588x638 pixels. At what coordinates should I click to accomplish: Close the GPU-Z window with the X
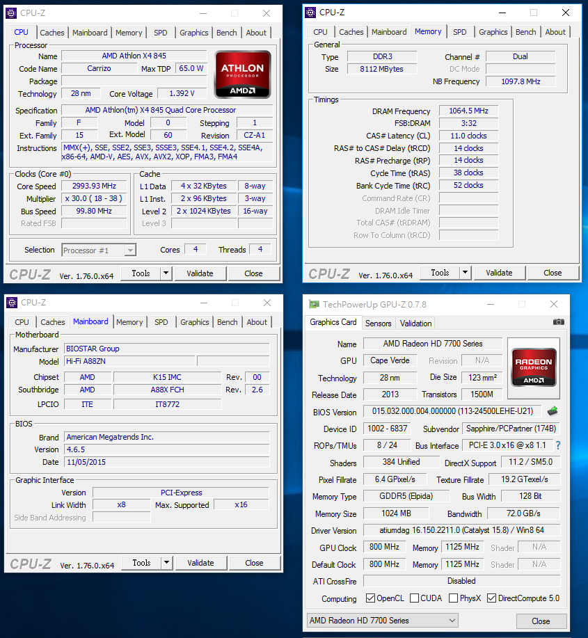click(x=554, y=304)
